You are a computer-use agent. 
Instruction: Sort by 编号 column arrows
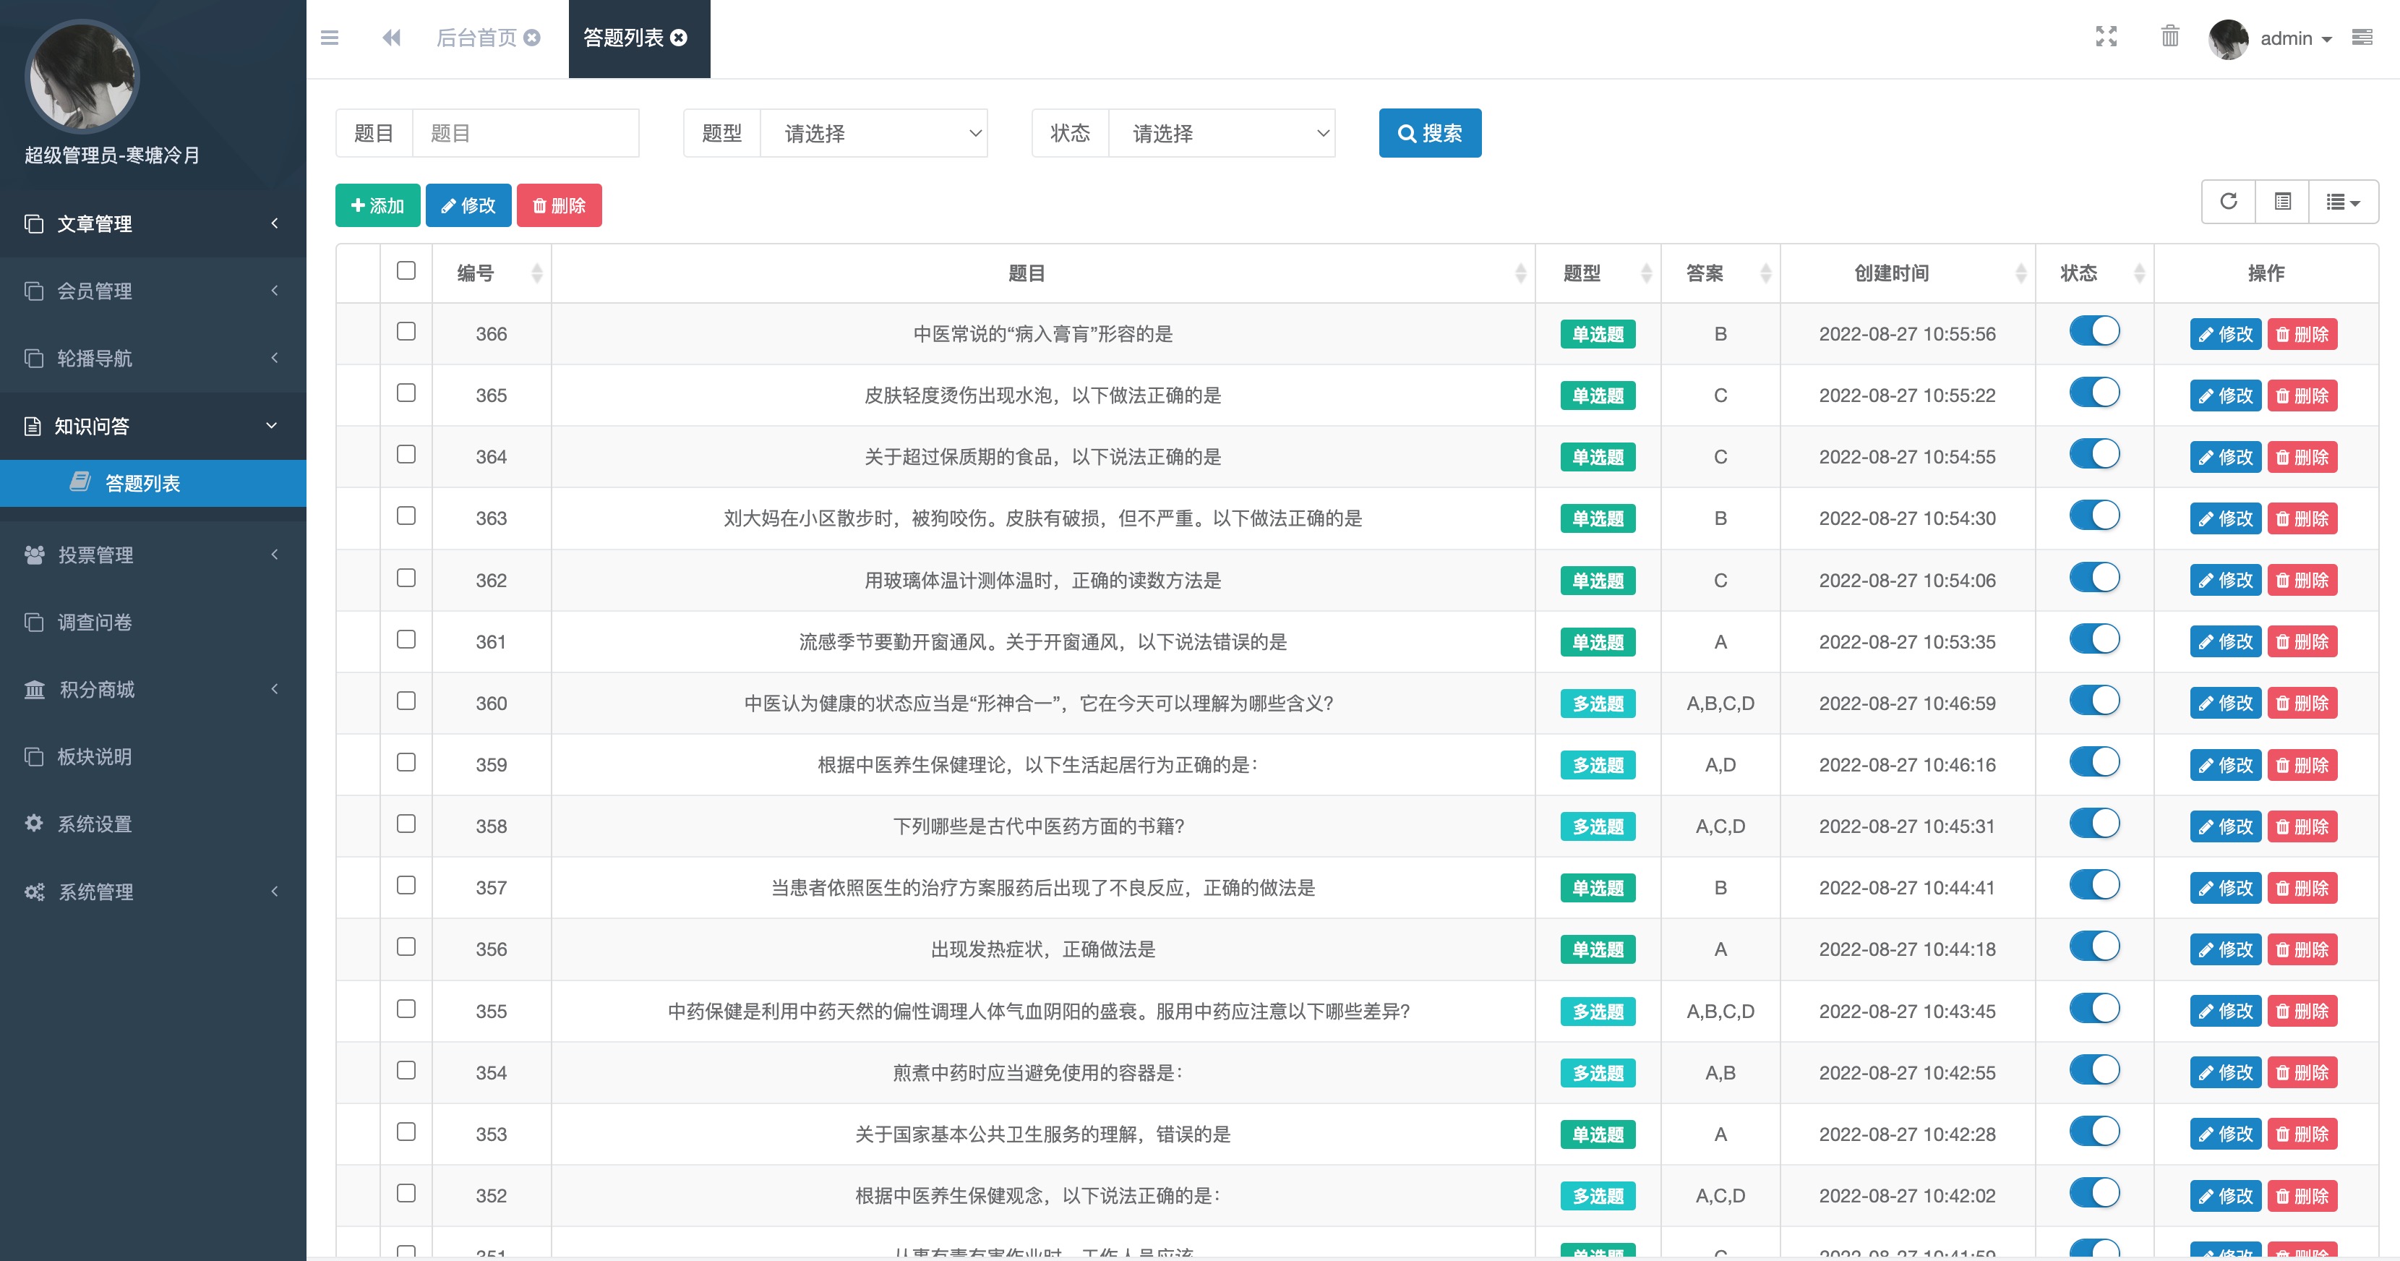click(x=536, y=274)
